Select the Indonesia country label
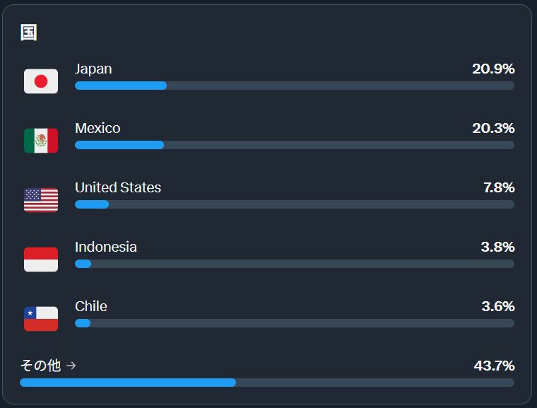The image size is (537, 408). point(106,247)
